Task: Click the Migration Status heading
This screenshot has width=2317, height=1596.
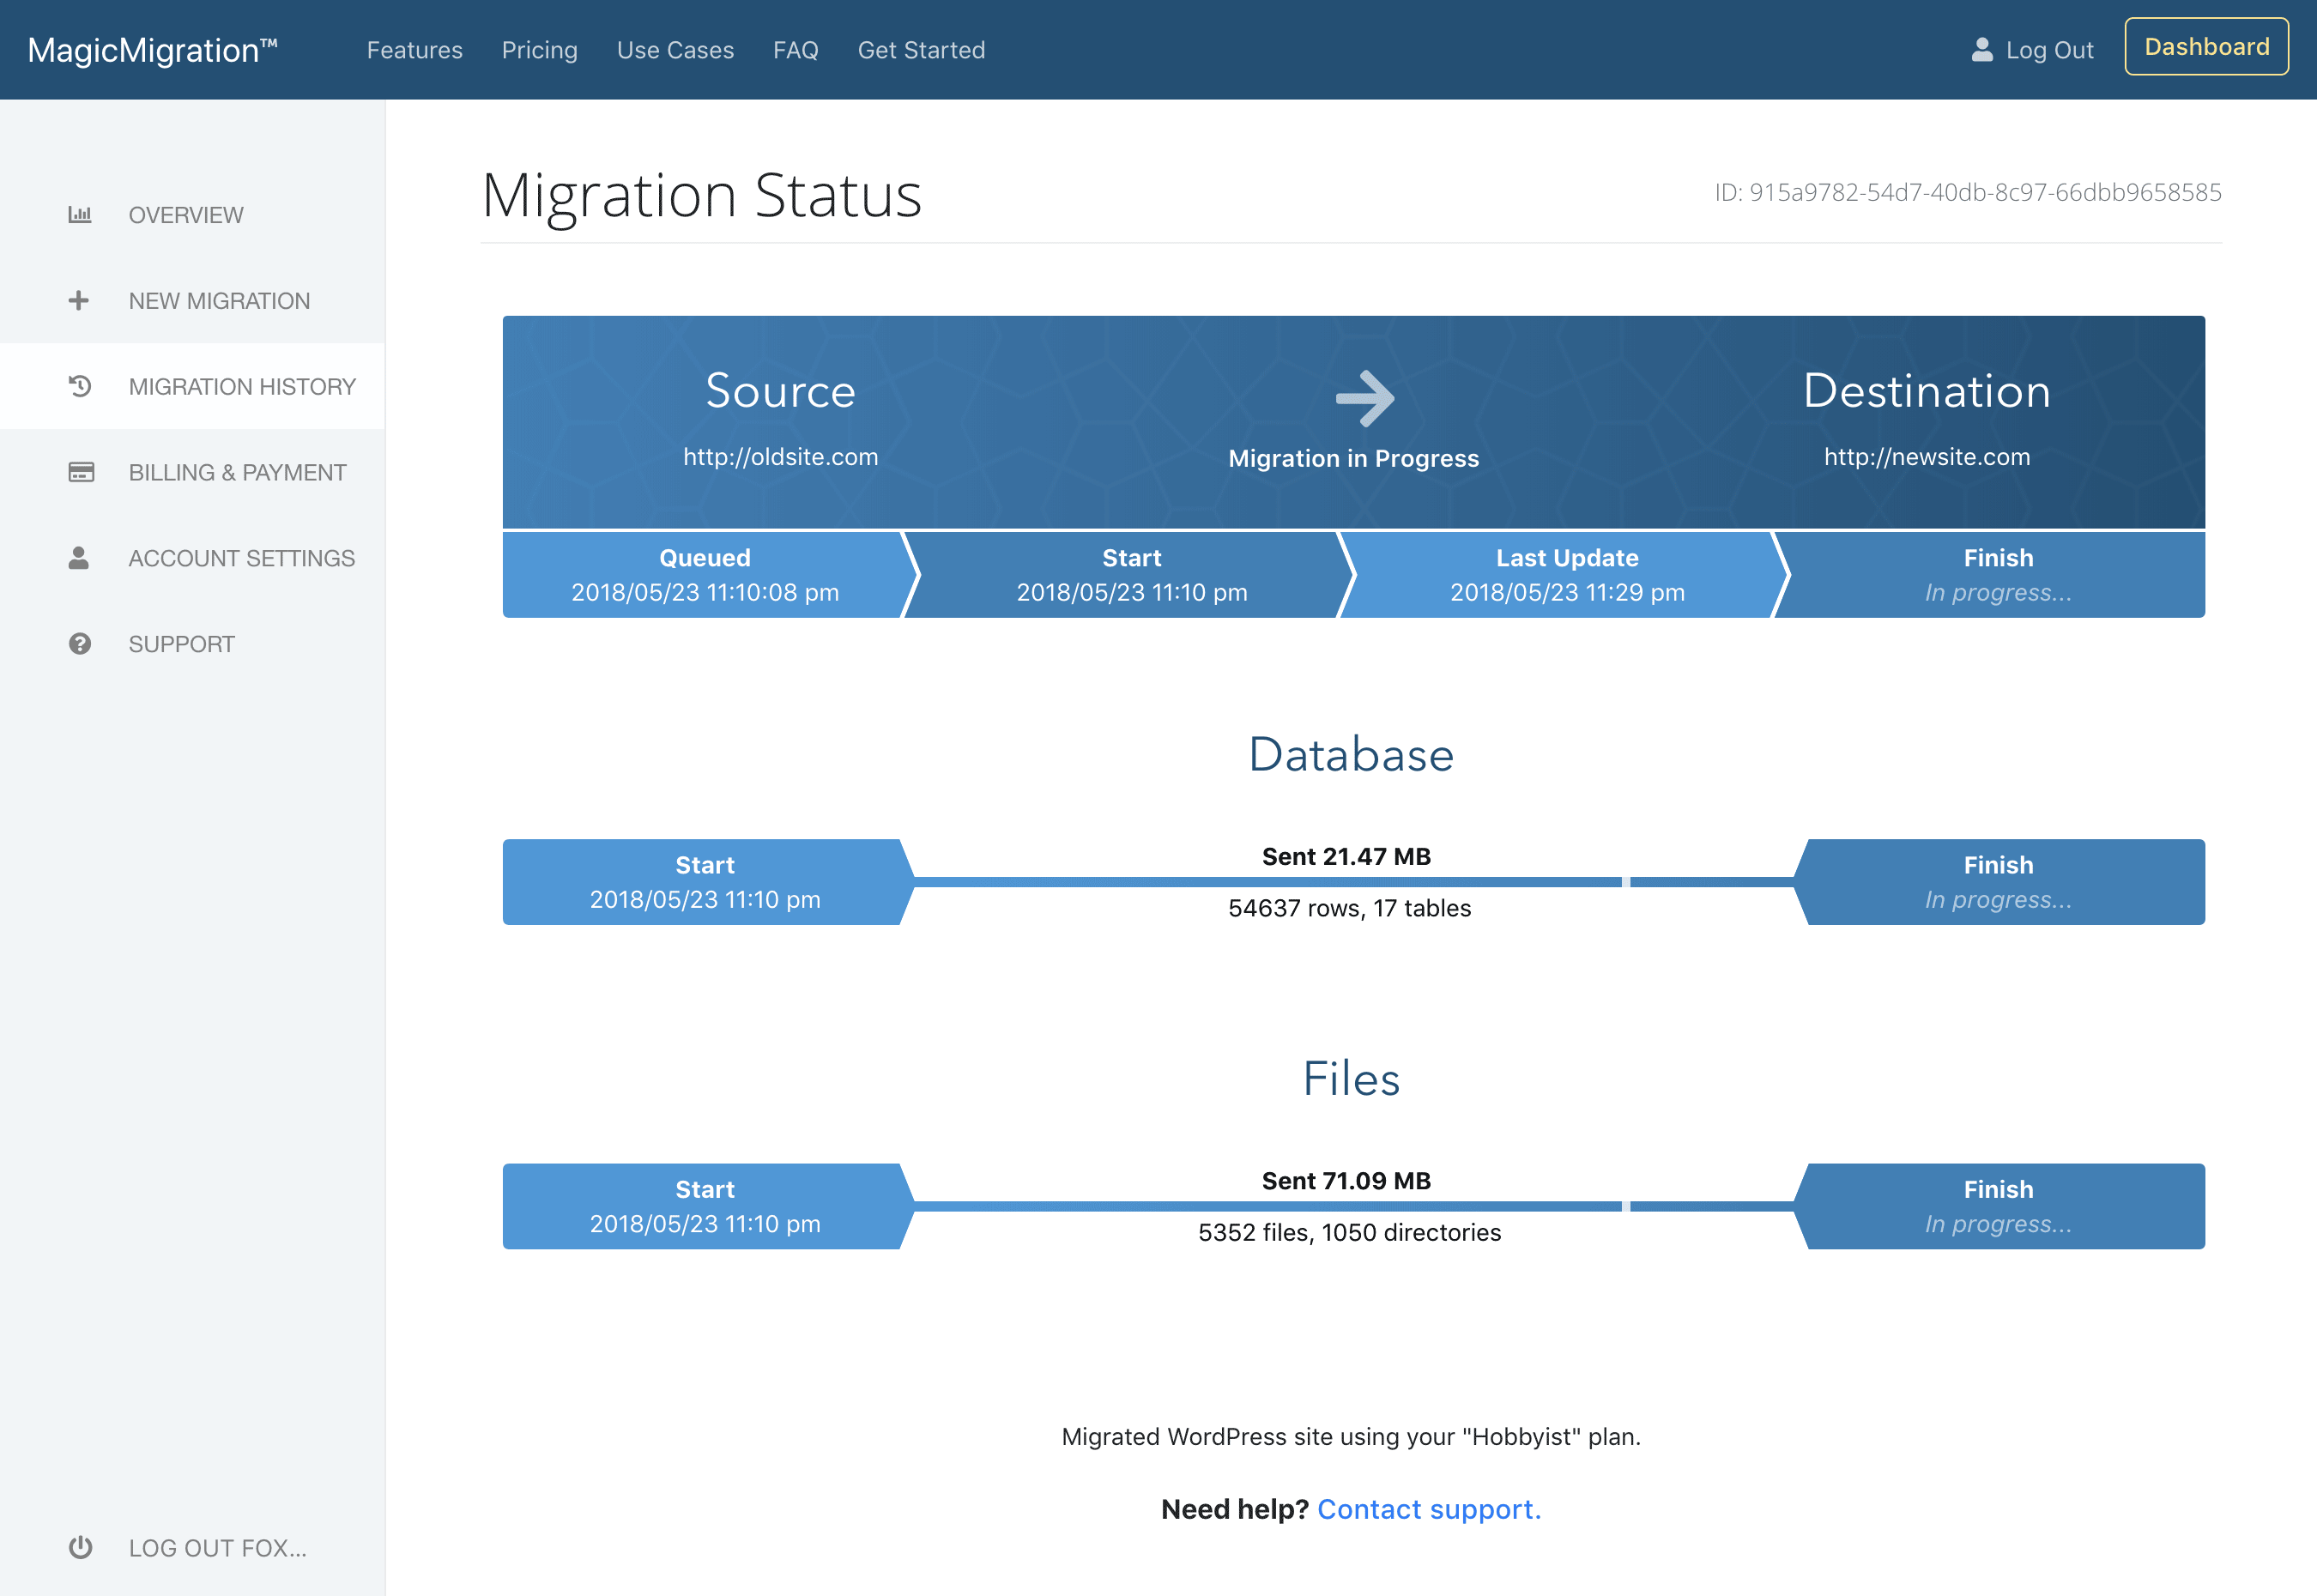Action: point(702,196)
